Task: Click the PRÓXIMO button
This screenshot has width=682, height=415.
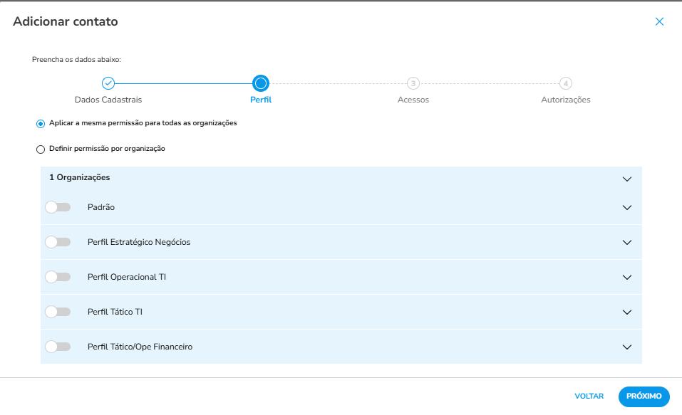Action: tap(644, 396)
